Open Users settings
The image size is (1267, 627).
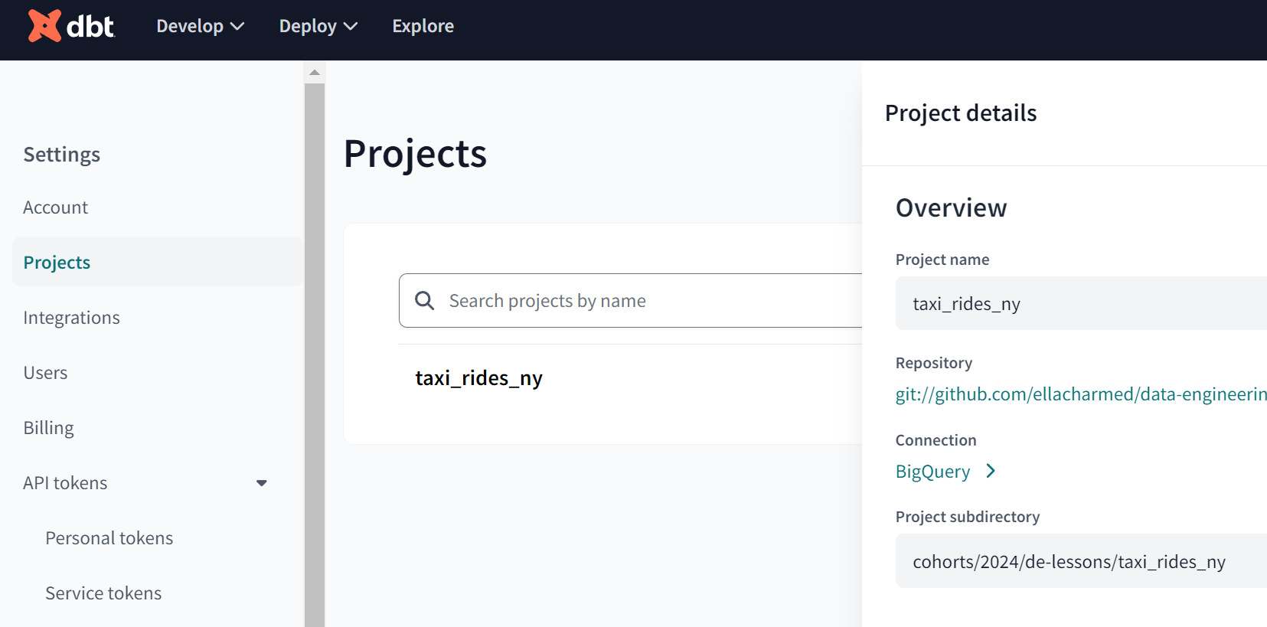click(x=45, y=373)
